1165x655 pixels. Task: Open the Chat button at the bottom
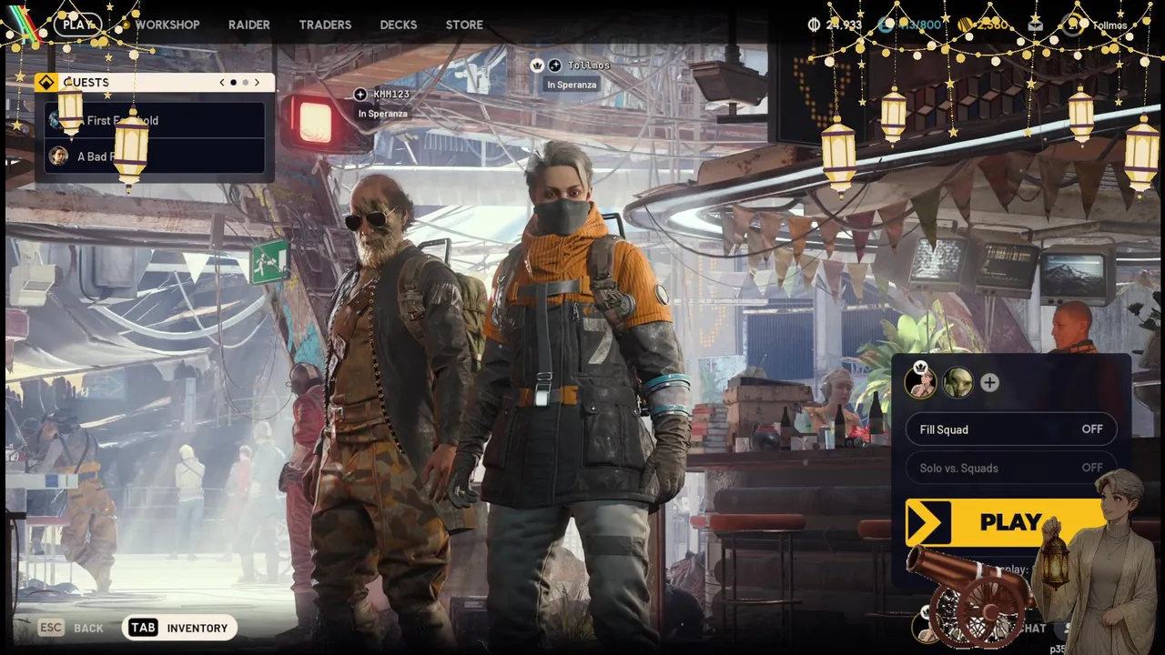[1032, 628]
